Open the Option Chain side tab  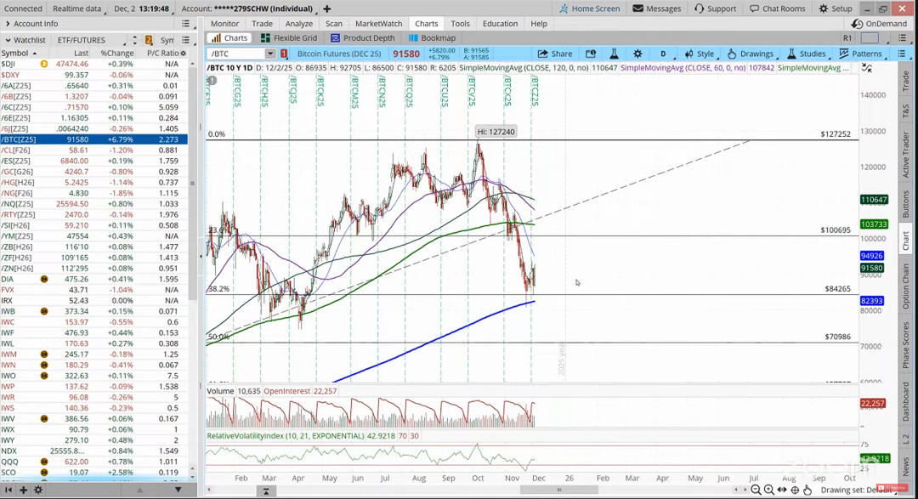click(x=906, y=286)
